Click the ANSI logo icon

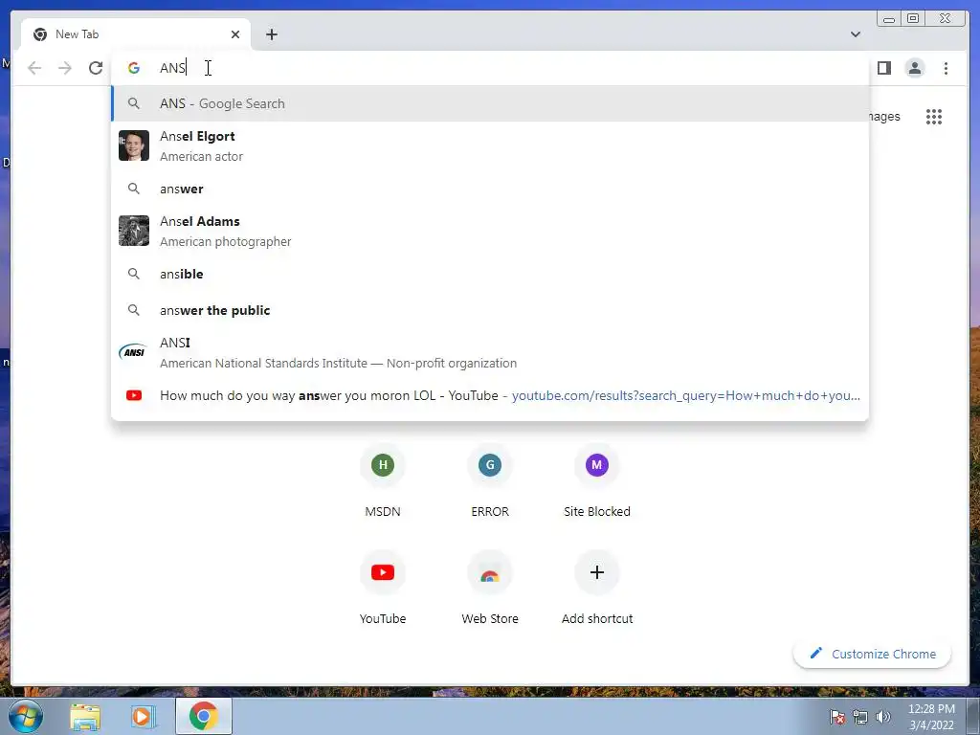[133, 352]
